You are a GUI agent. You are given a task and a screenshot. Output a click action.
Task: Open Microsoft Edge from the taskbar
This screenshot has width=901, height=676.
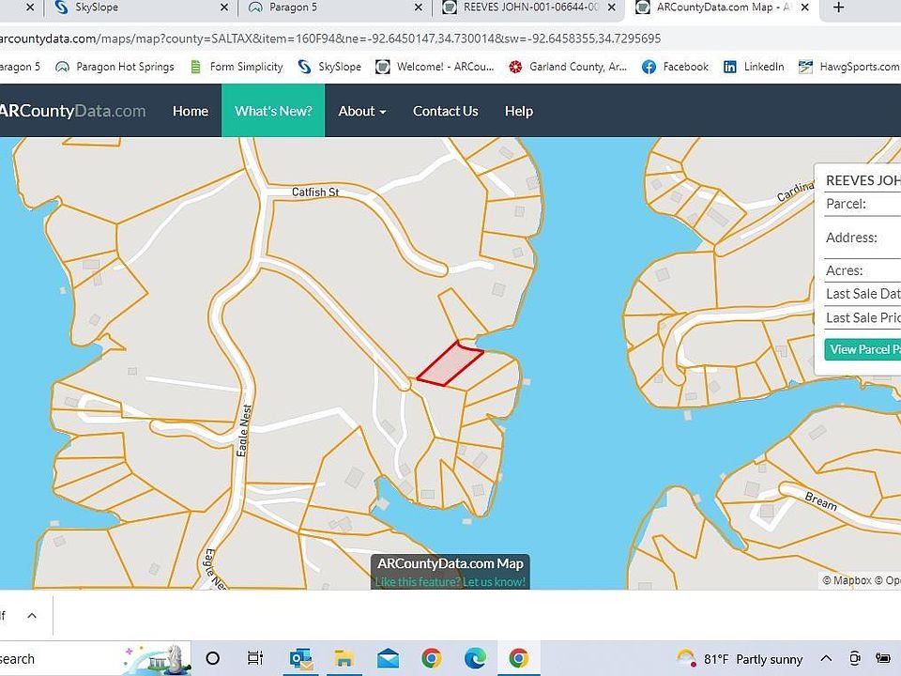coord(475,658)
